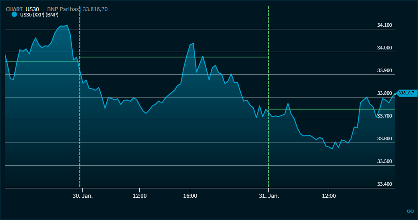
Task: Click the chain-link icon in bottom-right corner
Action: 410,211
